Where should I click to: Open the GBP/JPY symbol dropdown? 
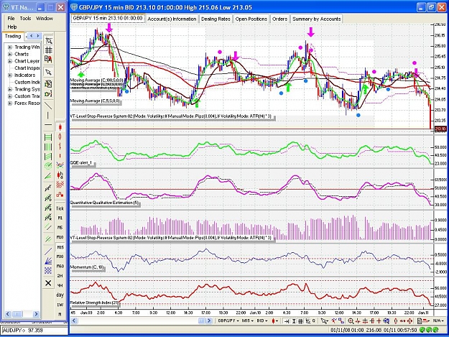[228, 320]
